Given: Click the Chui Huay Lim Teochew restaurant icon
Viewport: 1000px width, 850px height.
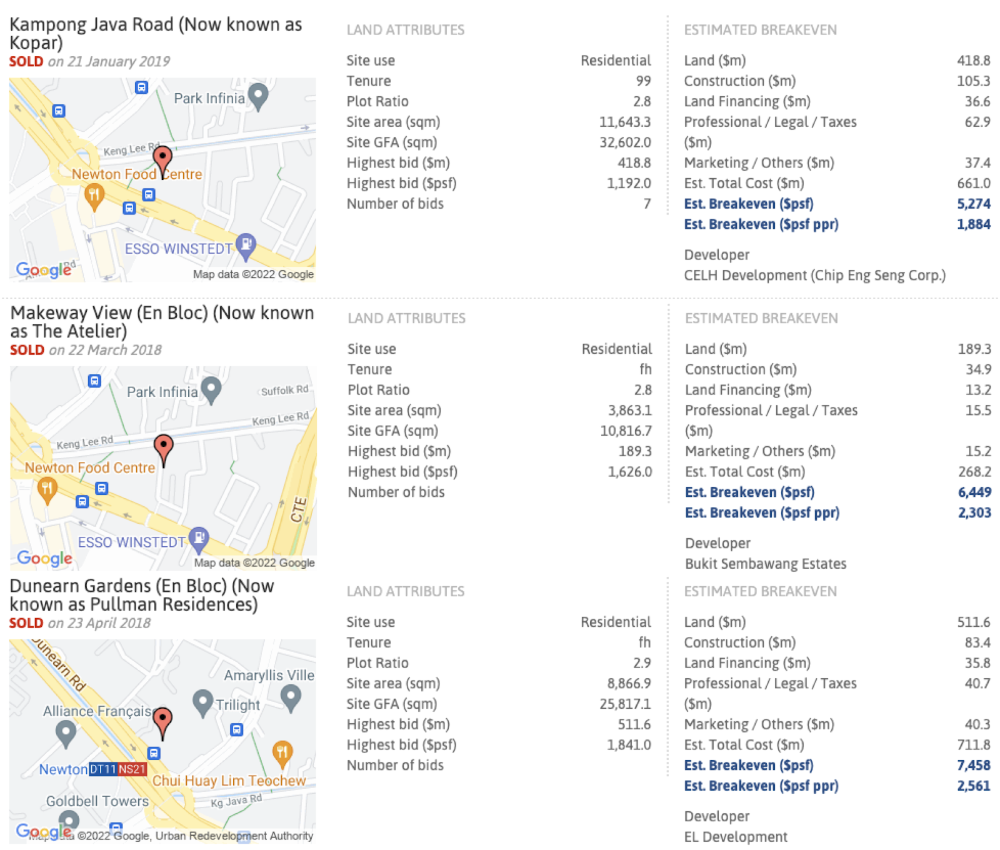Looking at the screenshot, I should (282, 754).
